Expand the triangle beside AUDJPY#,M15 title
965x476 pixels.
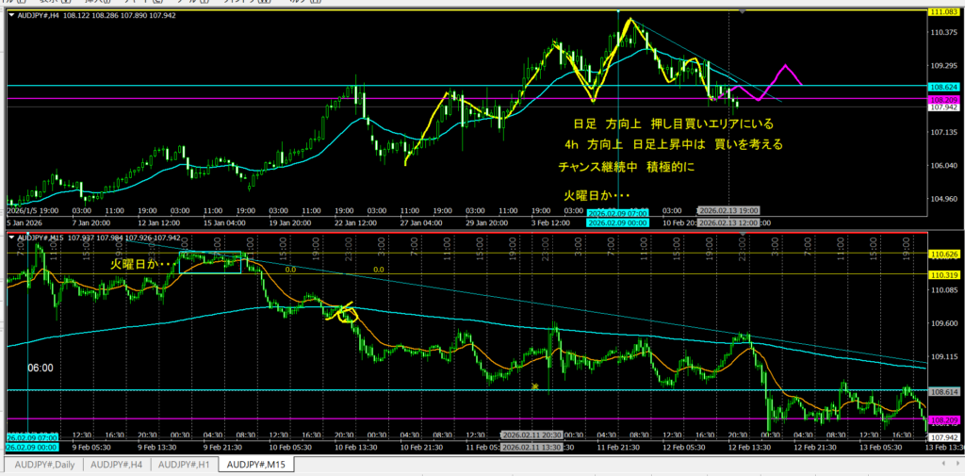12,238
